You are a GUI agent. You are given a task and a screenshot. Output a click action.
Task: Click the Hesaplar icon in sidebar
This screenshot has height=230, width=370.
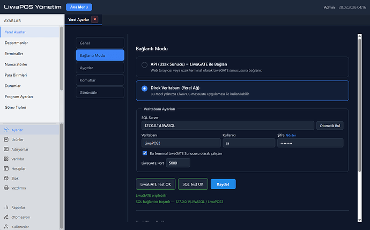pyautogui.click(x=6, y=168)
